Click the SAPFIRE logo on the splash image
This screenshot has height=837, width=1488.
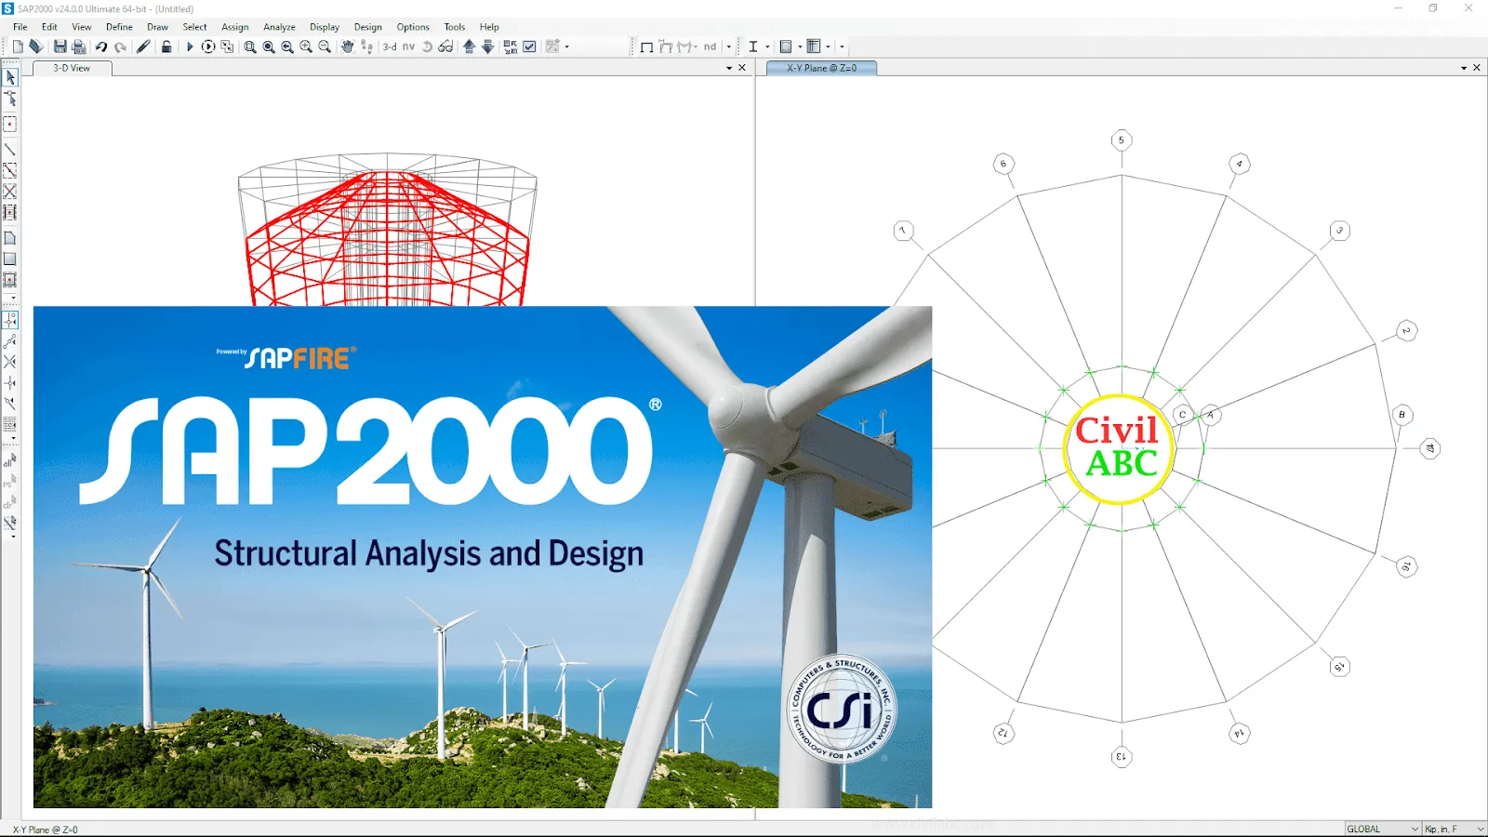[x=298, y=357]
